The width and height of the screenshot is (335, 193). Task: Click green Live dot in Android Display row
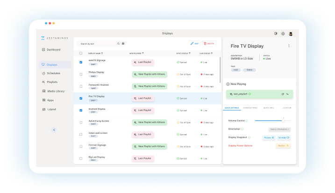pos(201,110)
